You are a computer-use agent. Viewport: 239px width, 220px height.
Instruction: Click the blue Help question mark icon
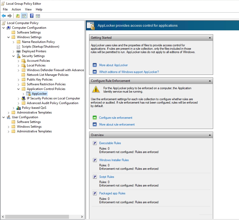click(x=32, y=16)
